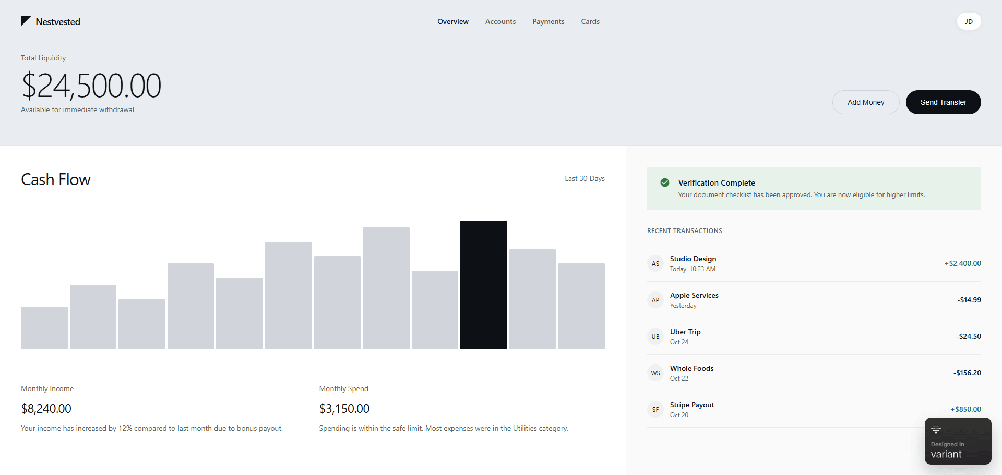Click the Send Transfer button

pos(943,102)
